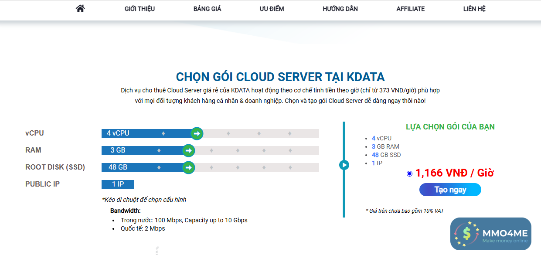Click the teal play arrow on divider
Screen dimensions: 541x255
point(344,165)
